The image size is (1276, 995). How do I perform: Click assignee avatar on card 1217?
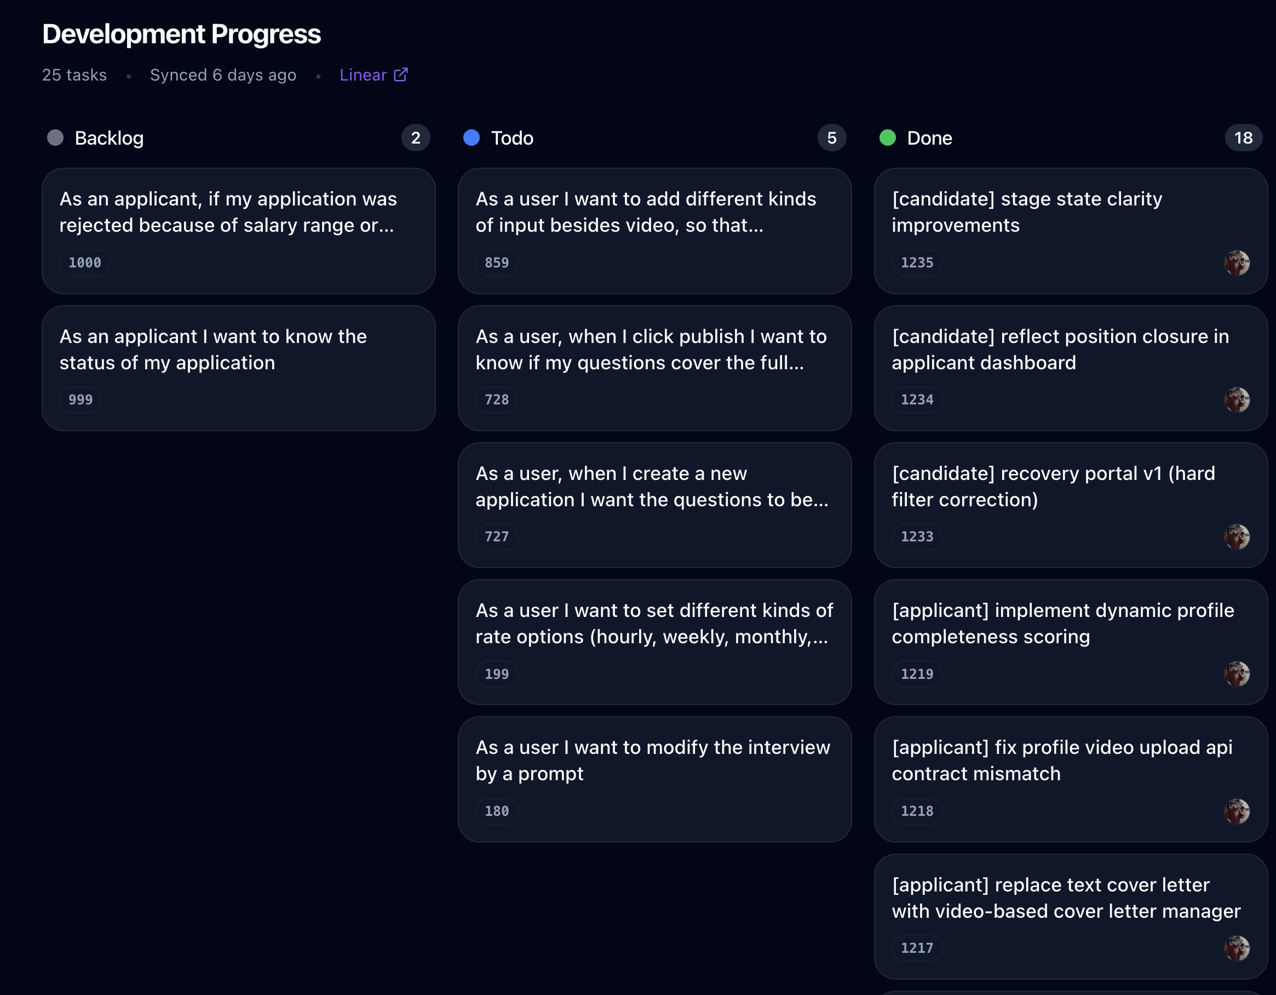click(x=1237, y=948)
